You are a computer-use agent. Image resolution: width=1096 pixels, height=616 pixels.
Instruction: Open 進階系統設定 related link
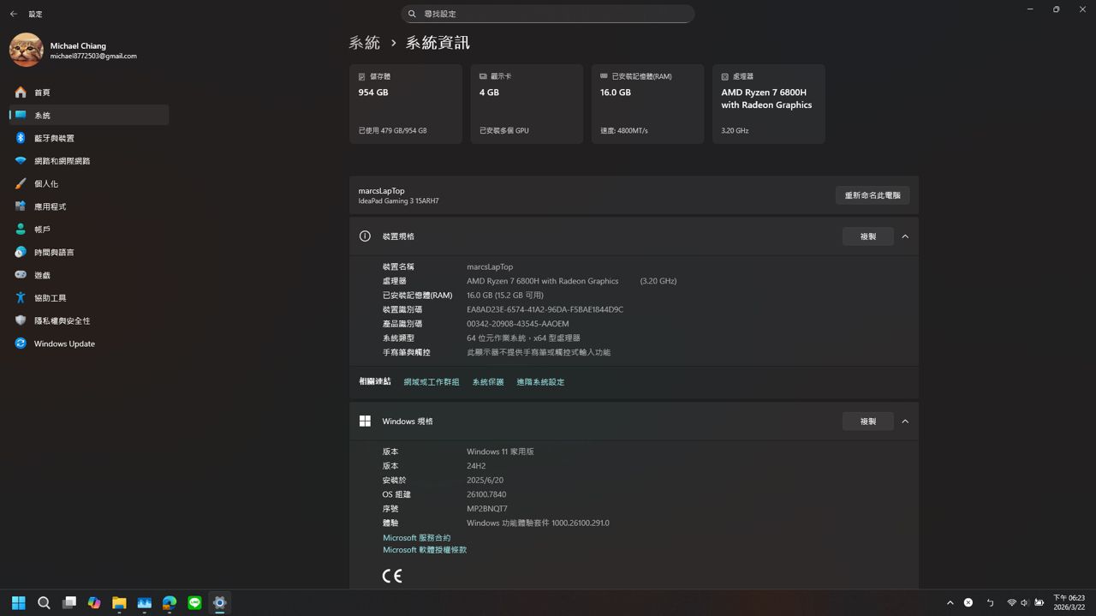tap(540, 382)
